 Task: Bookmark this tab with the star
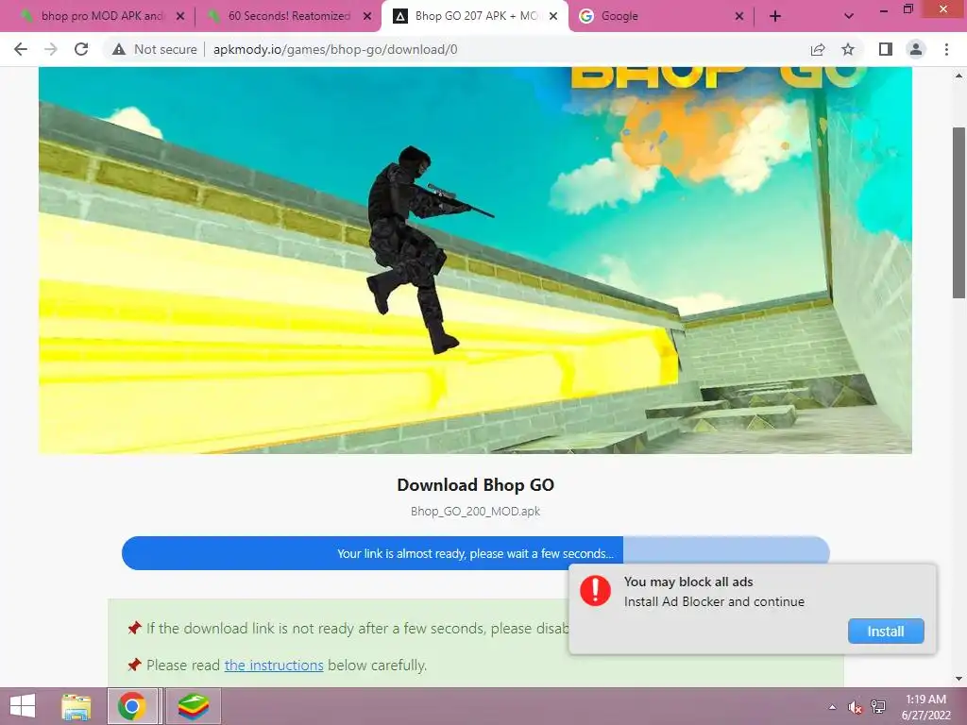pyautogui.click(x=848, y=49)
